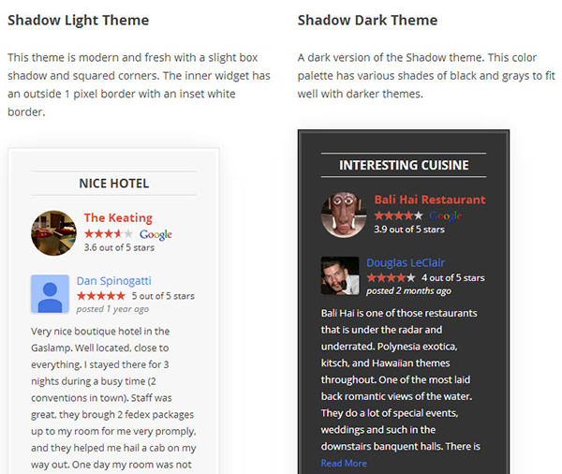
Task: Click the Shadow Light Theme heading
Action: (x=78, y=21)
